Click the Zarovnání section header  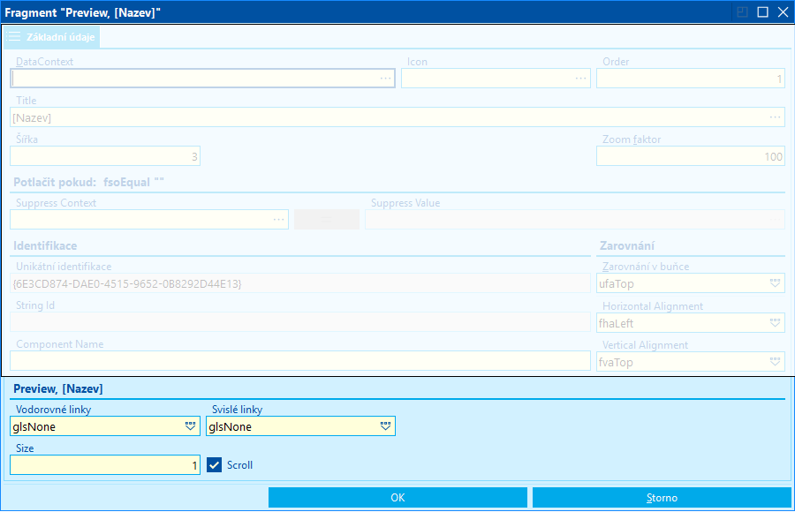point(627,246)
